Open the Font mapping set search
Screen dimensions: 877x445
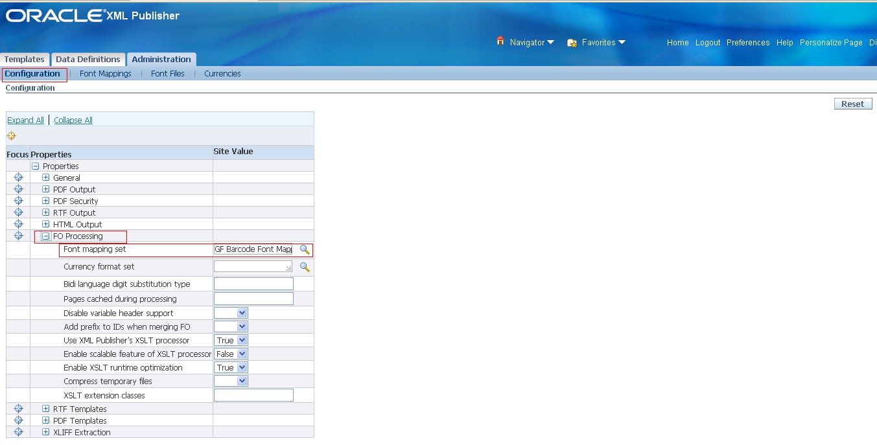click(x=305, y=249)
